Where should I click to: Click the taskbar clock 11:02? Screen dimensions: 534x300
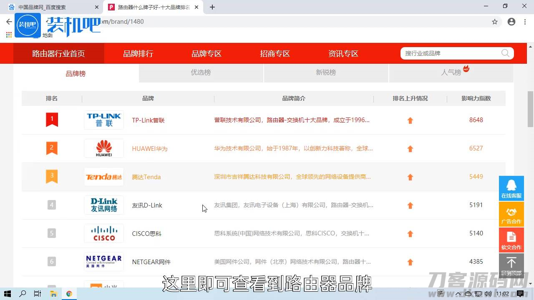pos(503,294)
